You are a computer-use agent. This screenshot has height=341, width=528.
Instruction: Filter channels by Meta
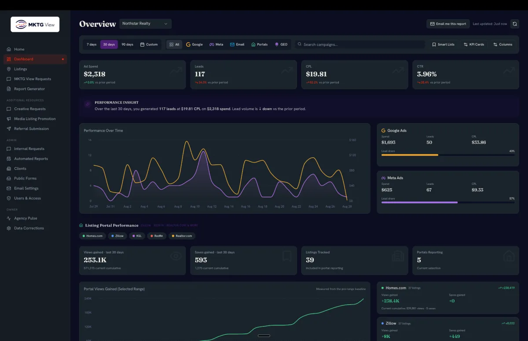click(216, 44)
